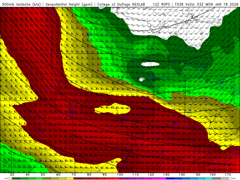Click the 80 tick label on color scale
Image resolution: width=240 pixels, height=180 pixels.
pos(89,175)
